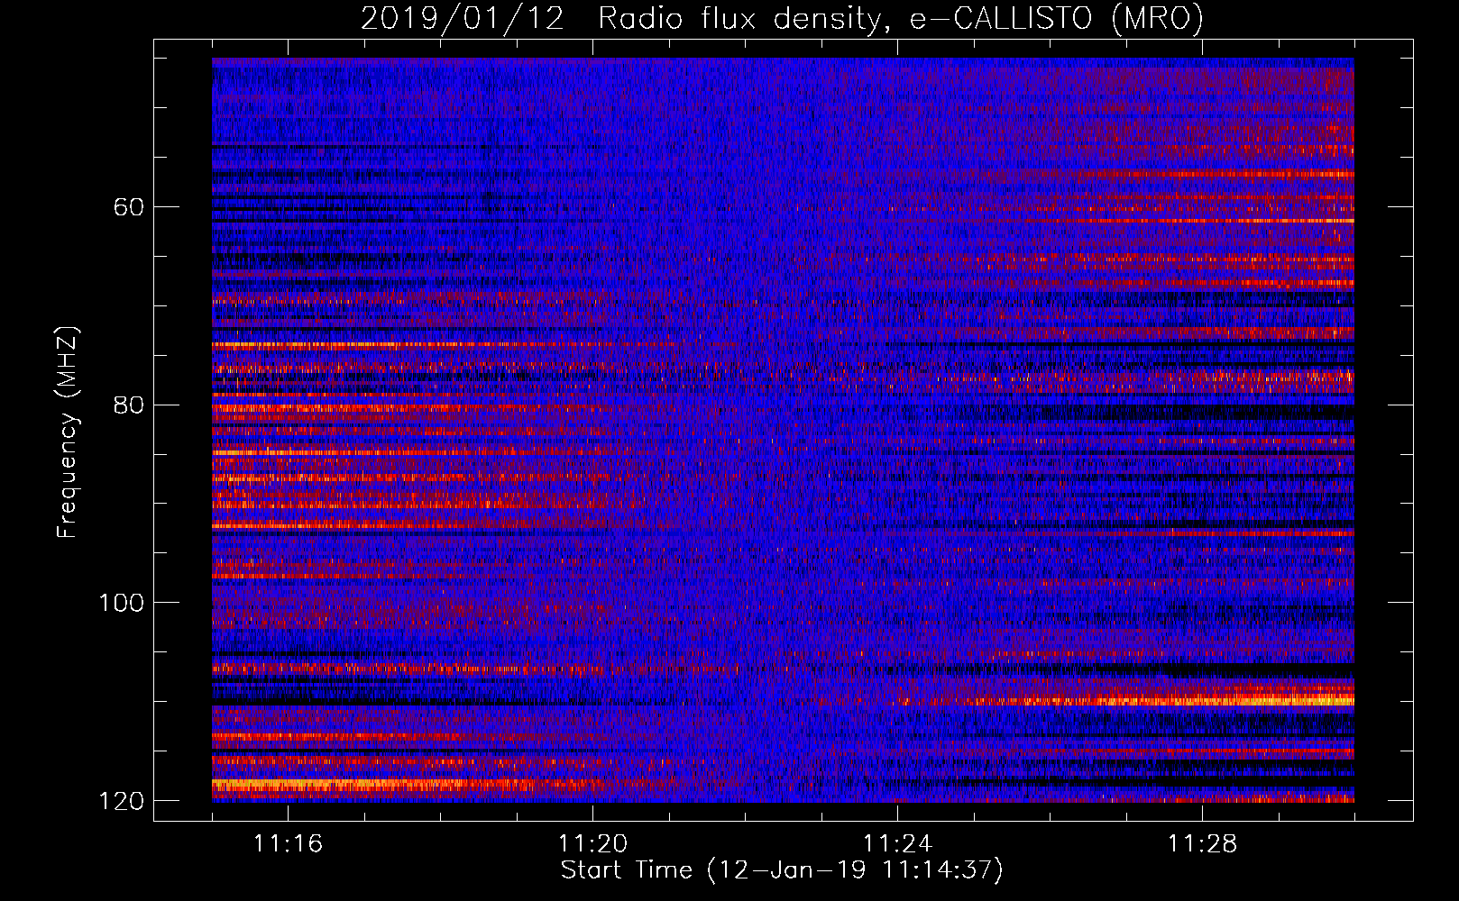Viewport: 1459px width, 901px height.
Task: Click the plot title 'Radio flux density, e-CALLISTO (MRO)'
Action: [901, 18]
